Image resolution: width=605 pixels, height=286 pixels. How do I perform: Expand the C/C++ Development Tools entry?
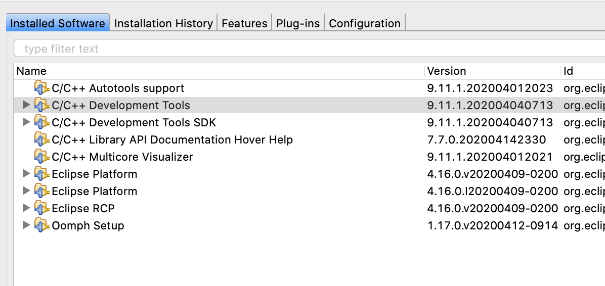26,105
